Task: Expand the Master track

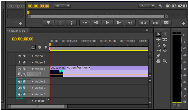Action: tap(32, 101)
